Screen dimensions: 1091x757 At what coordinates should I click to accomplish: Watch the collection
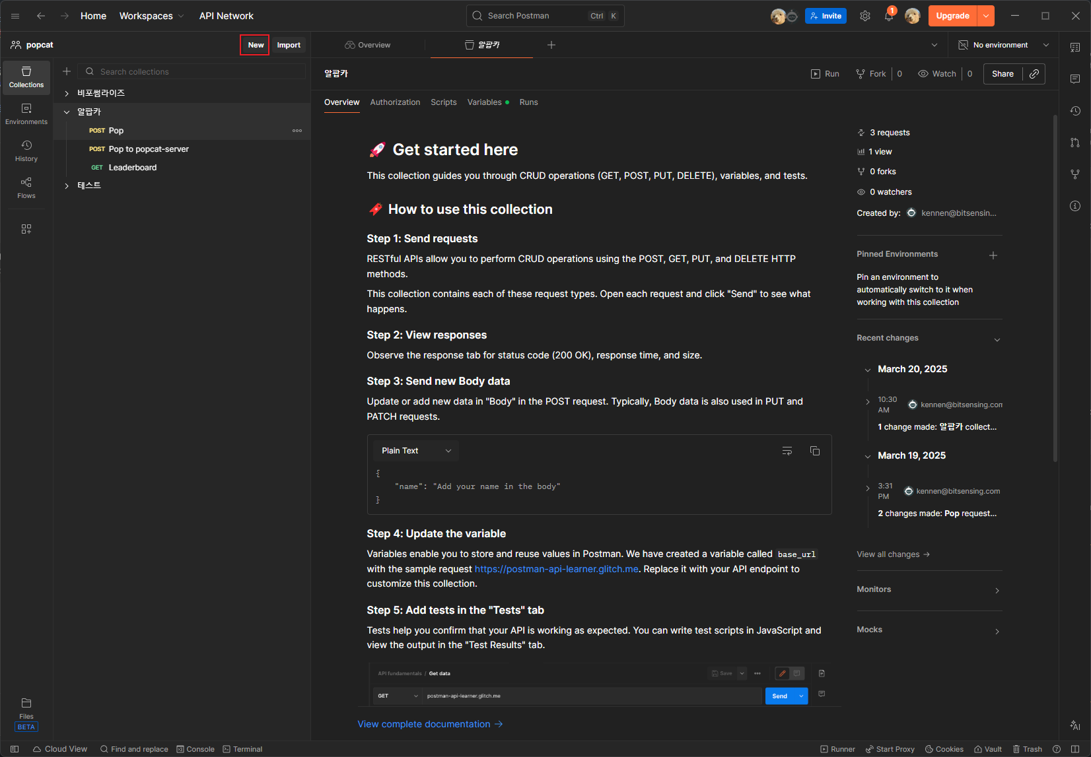point(937,74)
